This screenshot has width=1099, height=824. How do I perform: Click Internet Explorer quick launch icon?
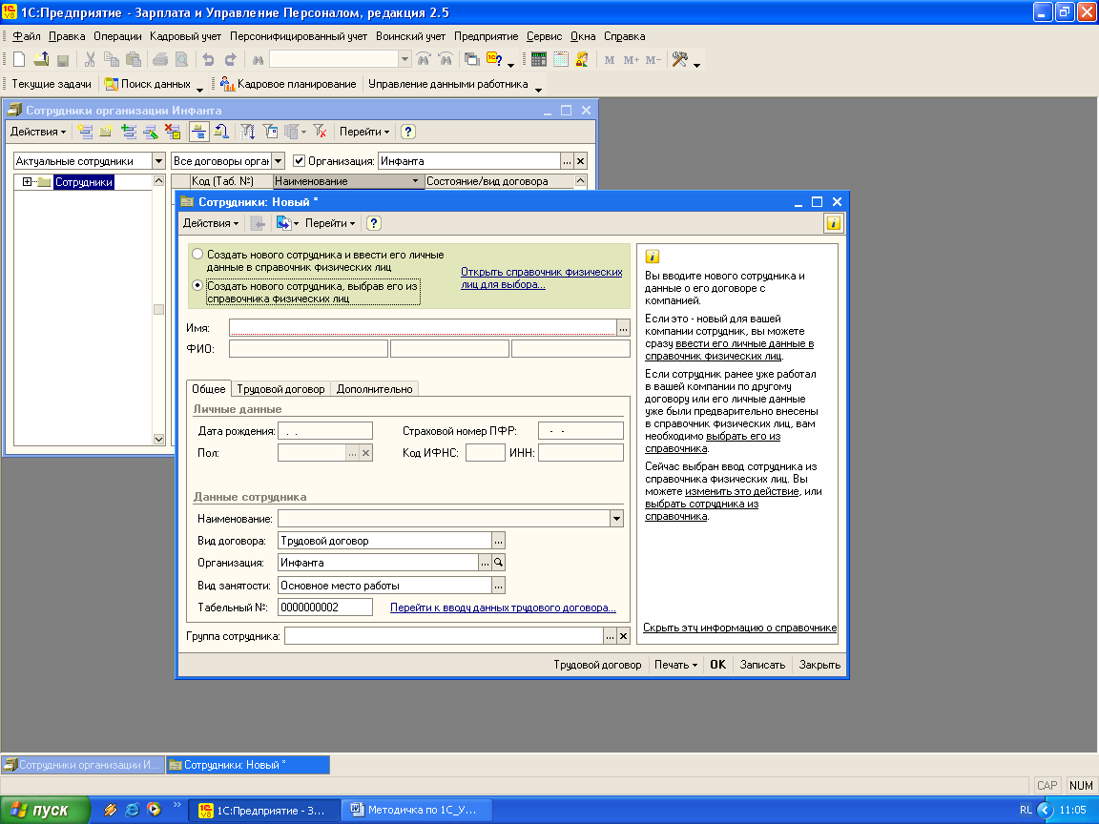point(132,810)
